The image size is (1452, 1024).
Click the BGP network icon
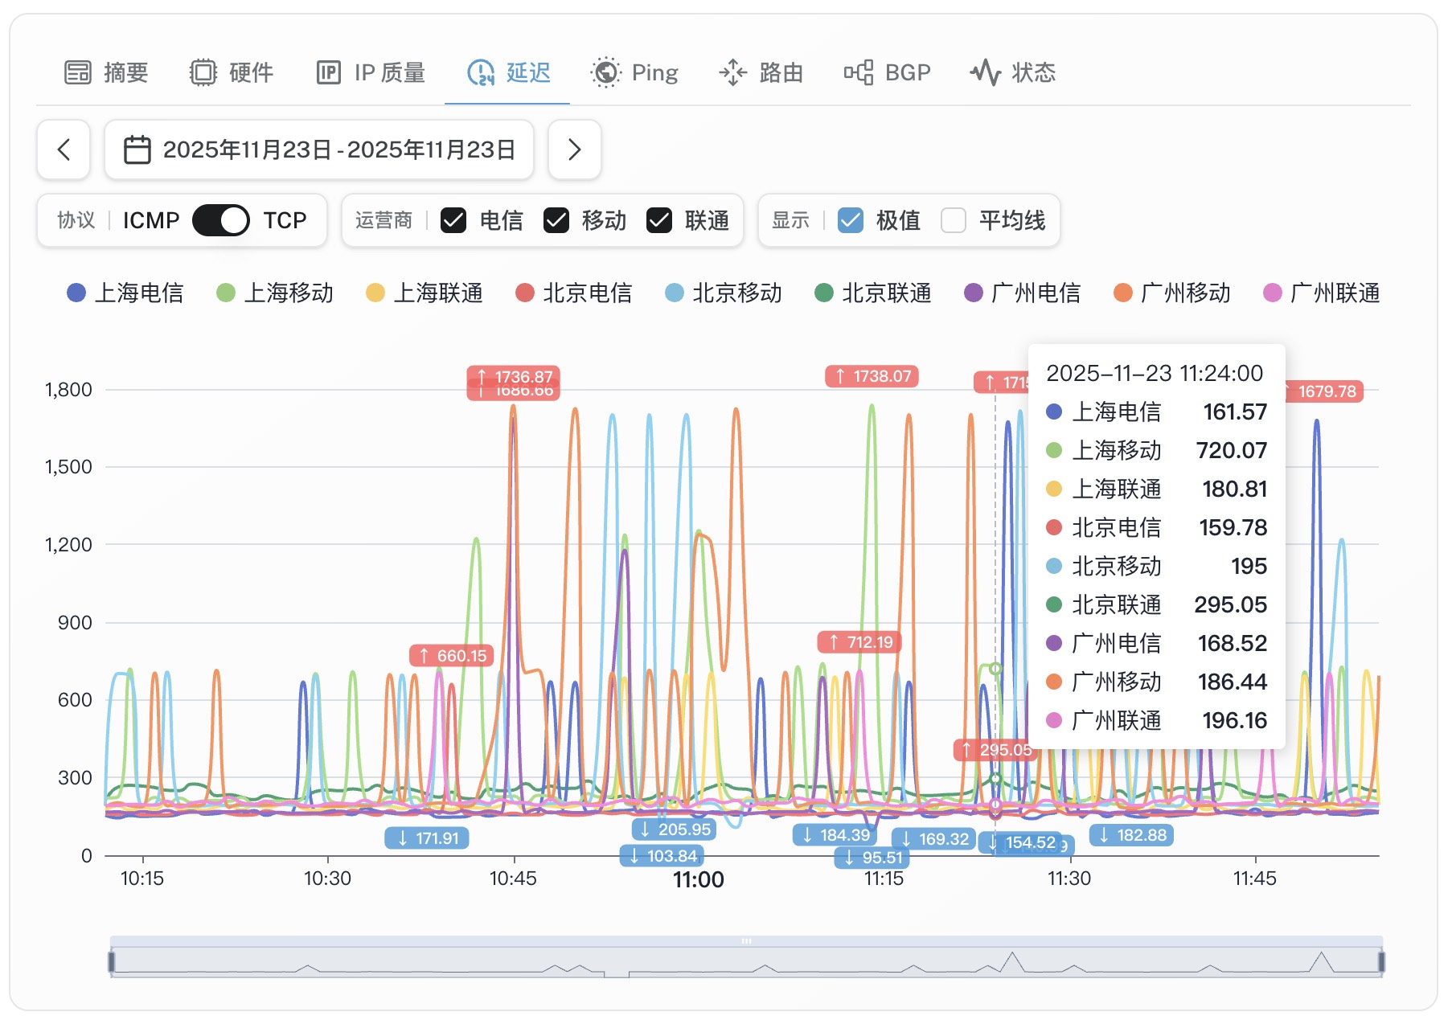858,72
